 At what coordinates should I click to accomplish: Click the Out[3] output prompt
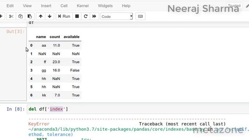click(x=16, y=31)
